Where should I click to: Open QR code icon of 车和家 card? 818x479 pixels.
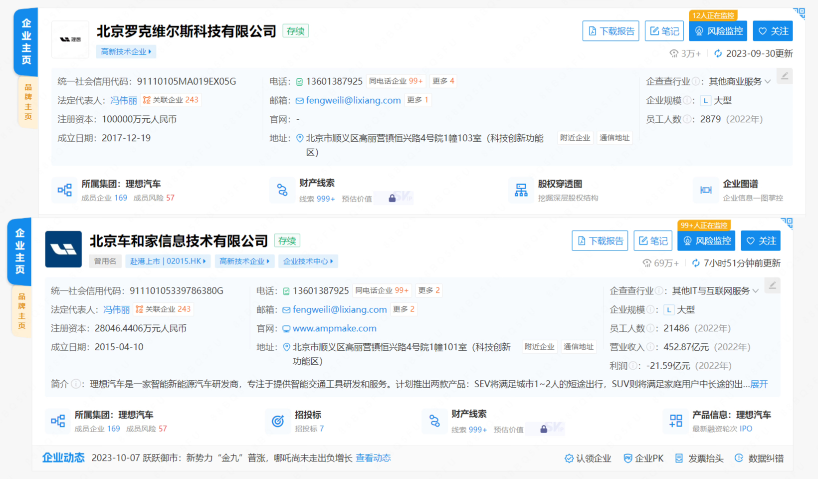(x=787, y=223)
